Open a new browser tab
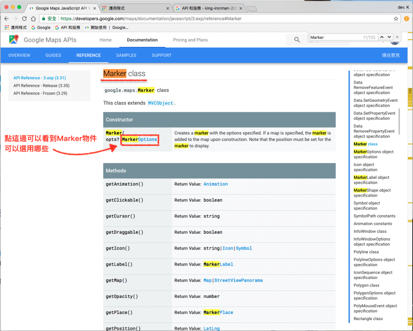The height and width of the screenshot is (331, 413). 252,9
